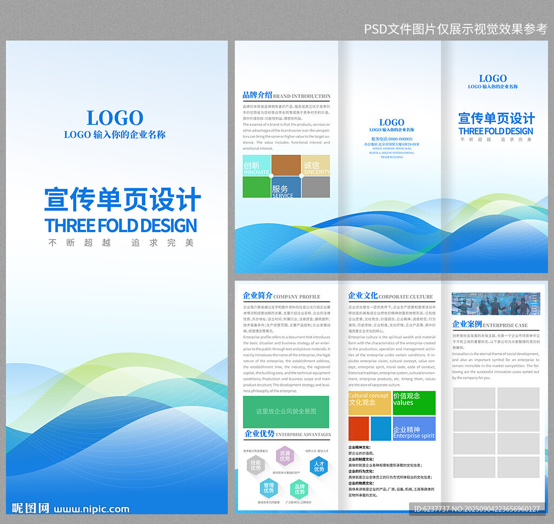The width and height of the screenshot is (554, 524).
Task: Click the green 这里放企业风貌全景图 banner
Action: pyautogui.click(x=286, y=412)
